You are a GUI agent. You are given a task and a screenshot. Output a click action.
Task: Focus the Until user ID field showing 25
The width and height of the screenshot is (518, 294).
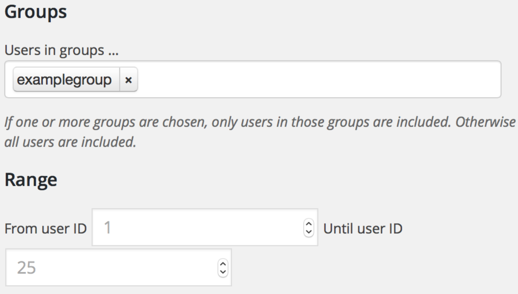point(118,267)
